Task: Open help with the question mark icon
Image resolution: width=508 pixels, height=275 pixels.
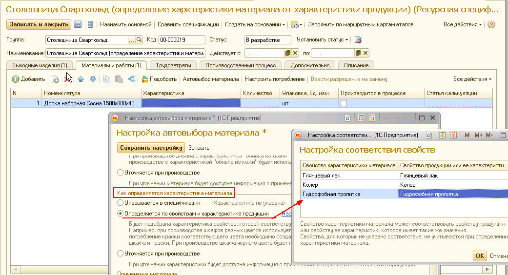Action: click(491, 24)
